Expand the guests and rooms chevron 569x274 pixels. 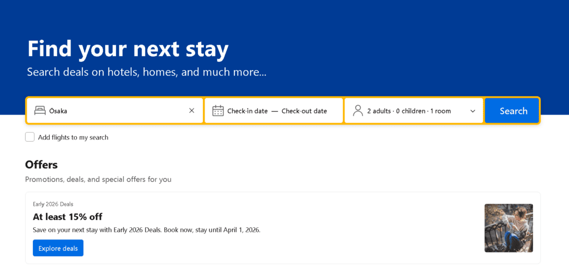pos(473,111)
